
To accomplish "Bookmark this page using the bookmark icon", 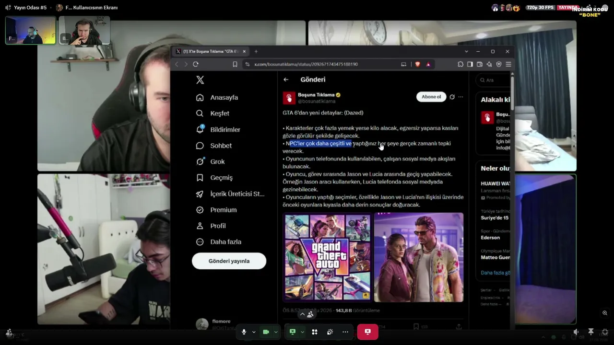I will (x=235, y=64).
